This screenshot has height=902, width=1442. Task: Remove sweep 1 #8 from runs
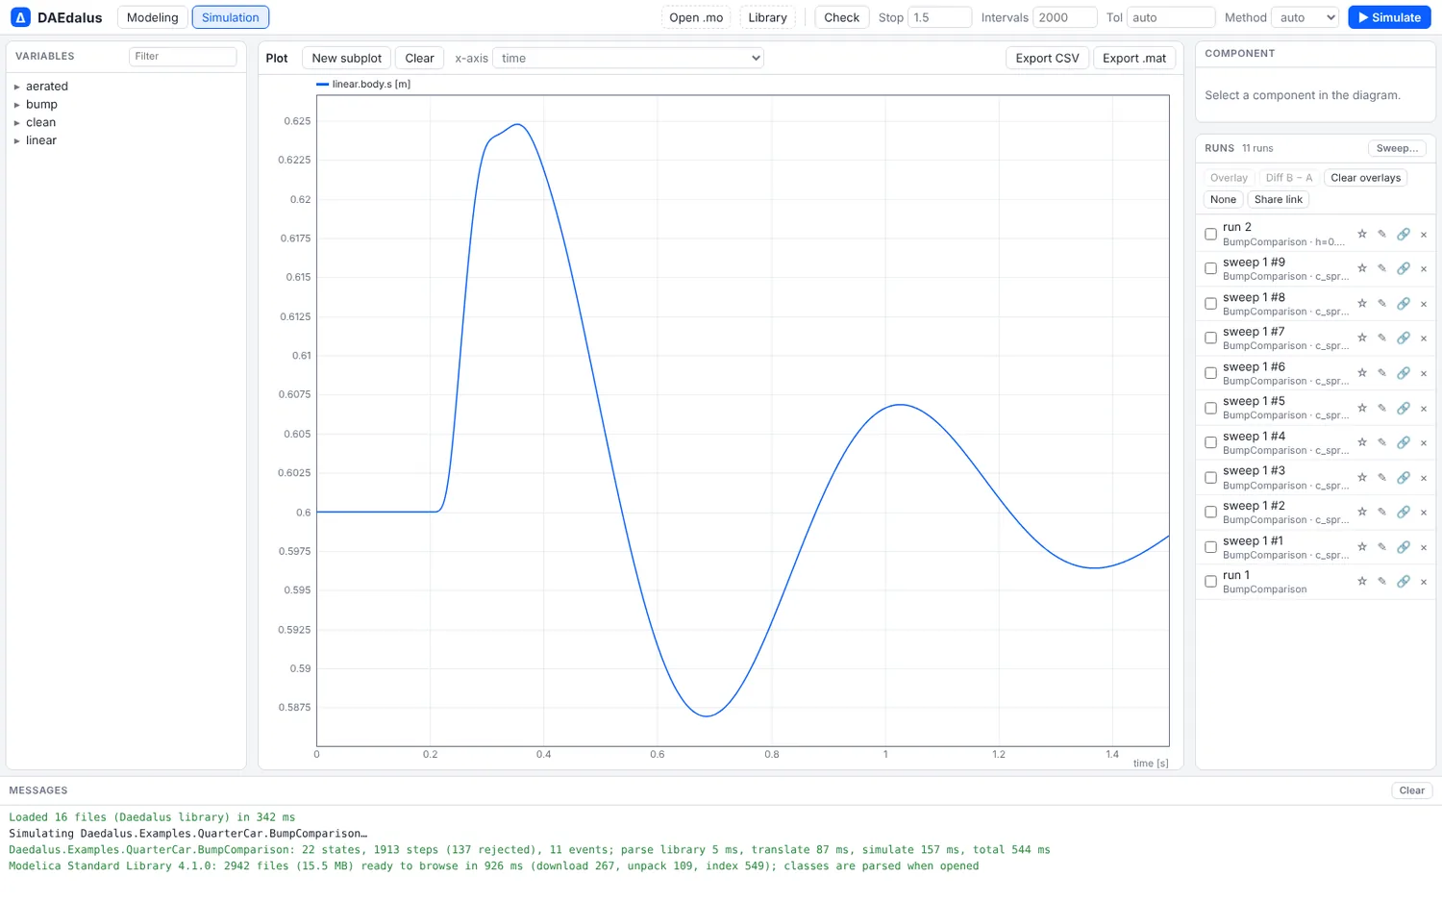pos(1424,304)
